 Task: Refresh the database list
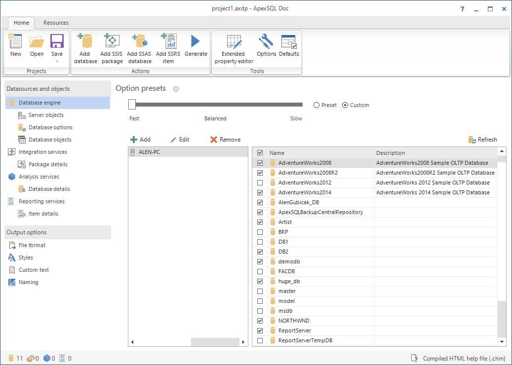tap(482, 140)
